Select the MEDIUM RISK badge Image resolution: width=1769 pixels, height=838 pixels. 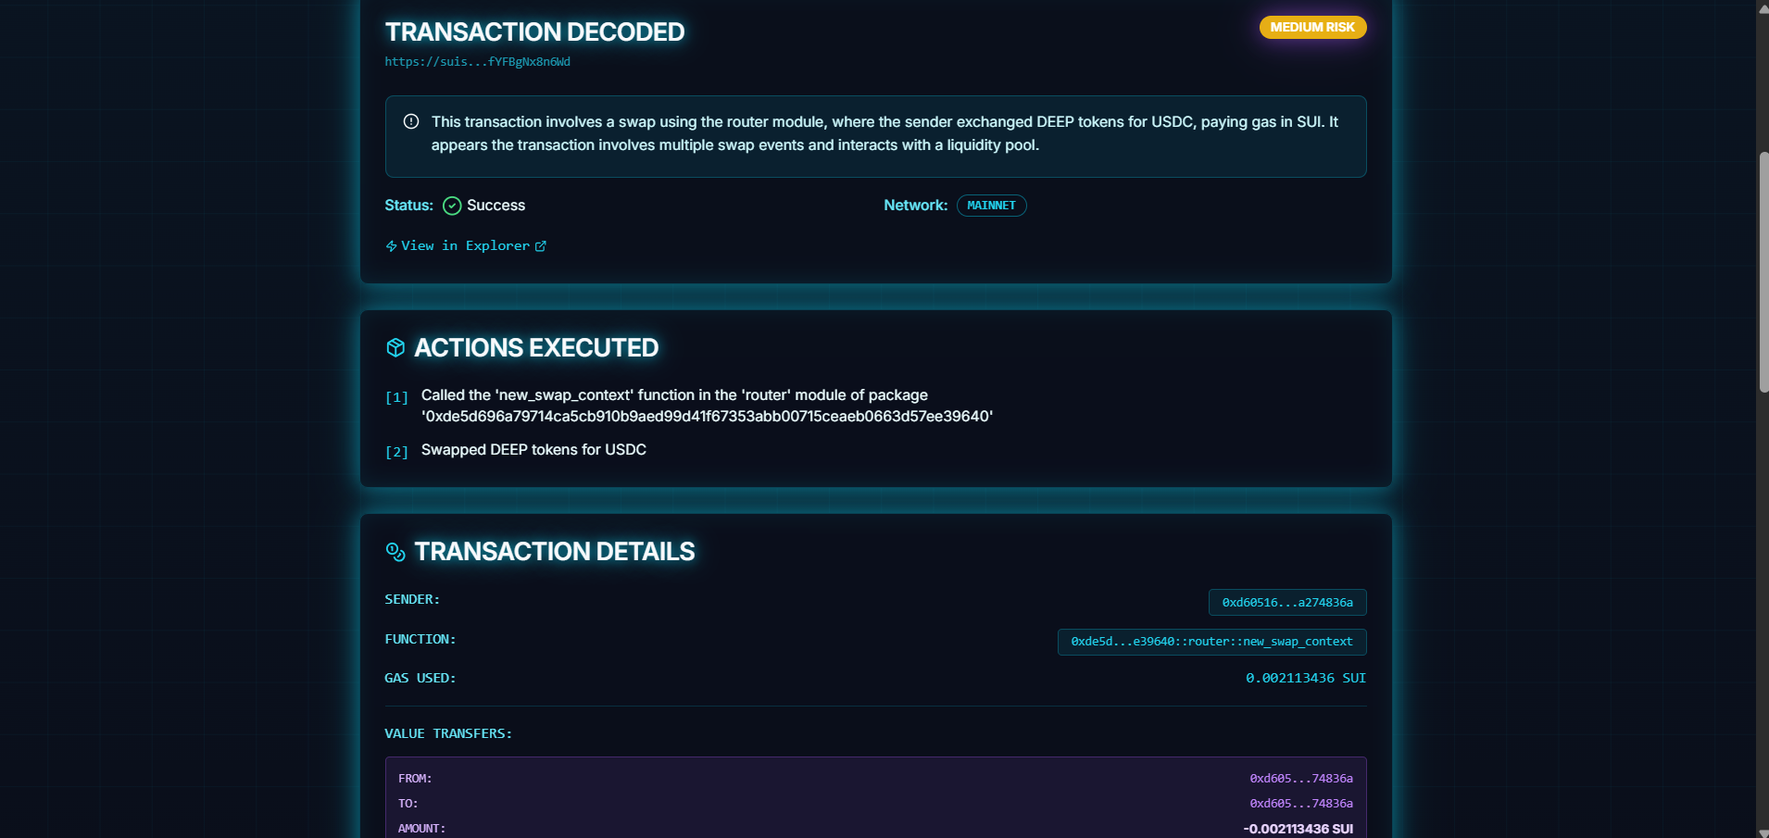click(x=1312, y=27)
